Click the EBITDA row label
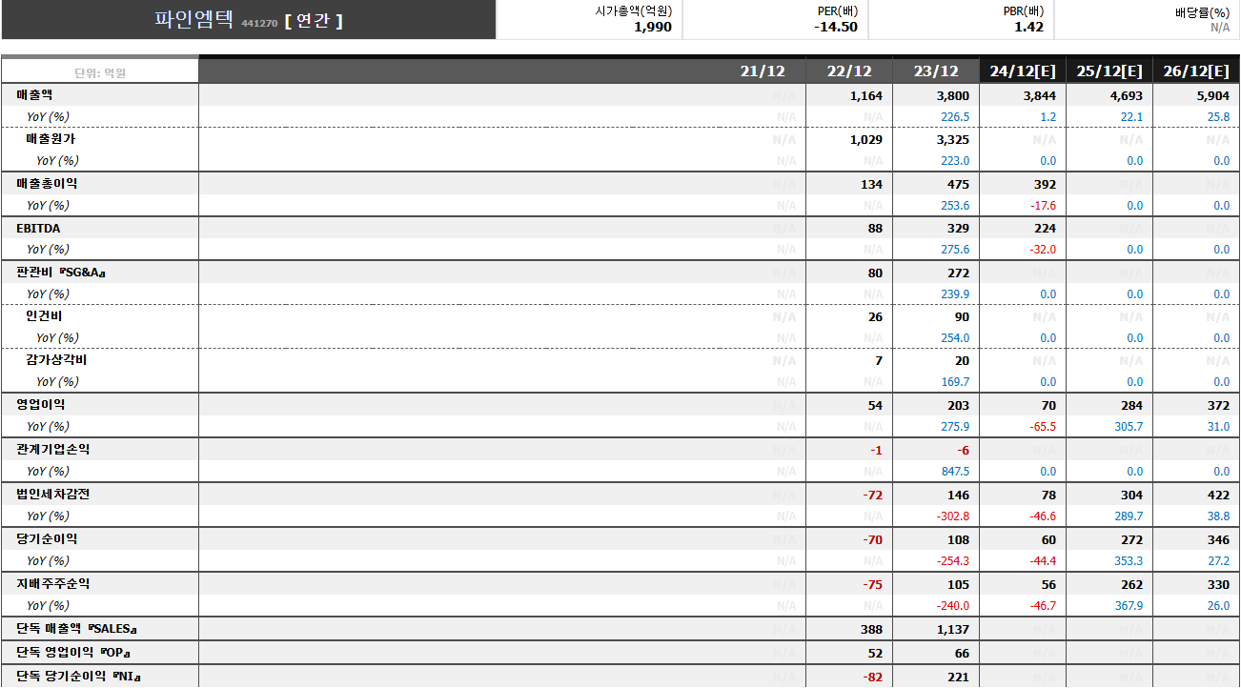The height and width of the screenshot is (688, 1241). (x=38, y=229)
